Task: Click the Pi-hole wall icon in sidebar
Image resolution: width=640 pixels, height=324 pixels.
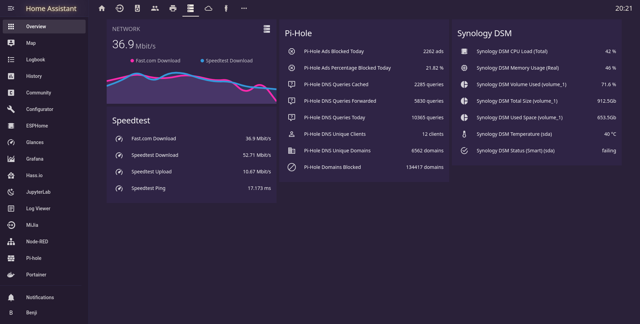Action: click(x=11, y=258)
